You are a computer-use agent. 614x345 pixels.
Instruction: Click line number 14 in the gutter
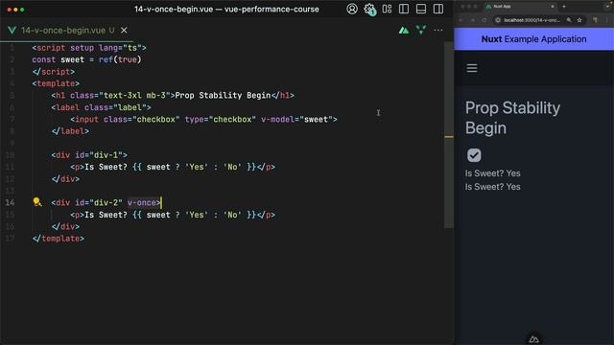10,202
